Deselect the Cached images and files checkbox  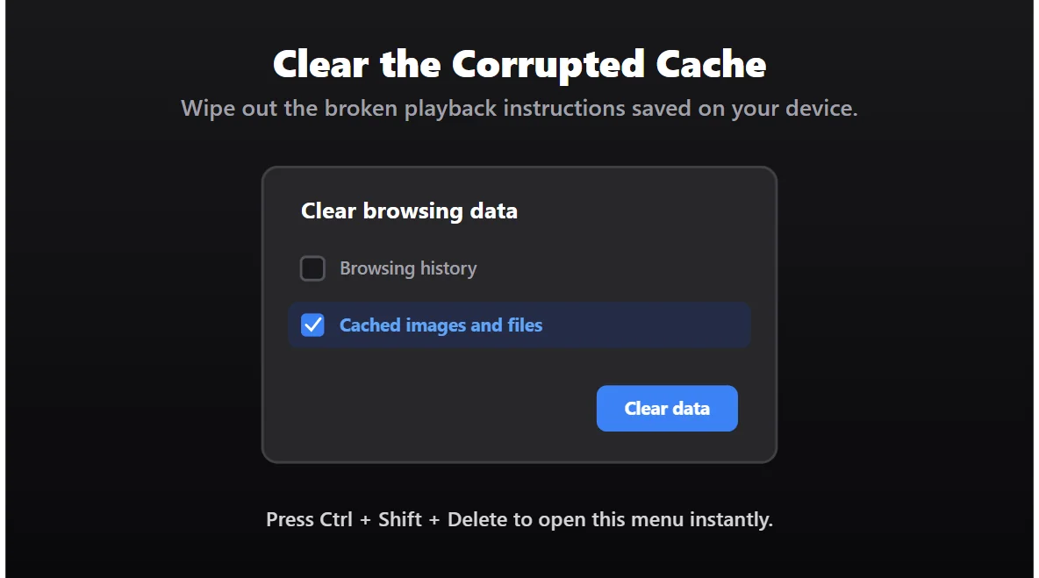[312, 325]
